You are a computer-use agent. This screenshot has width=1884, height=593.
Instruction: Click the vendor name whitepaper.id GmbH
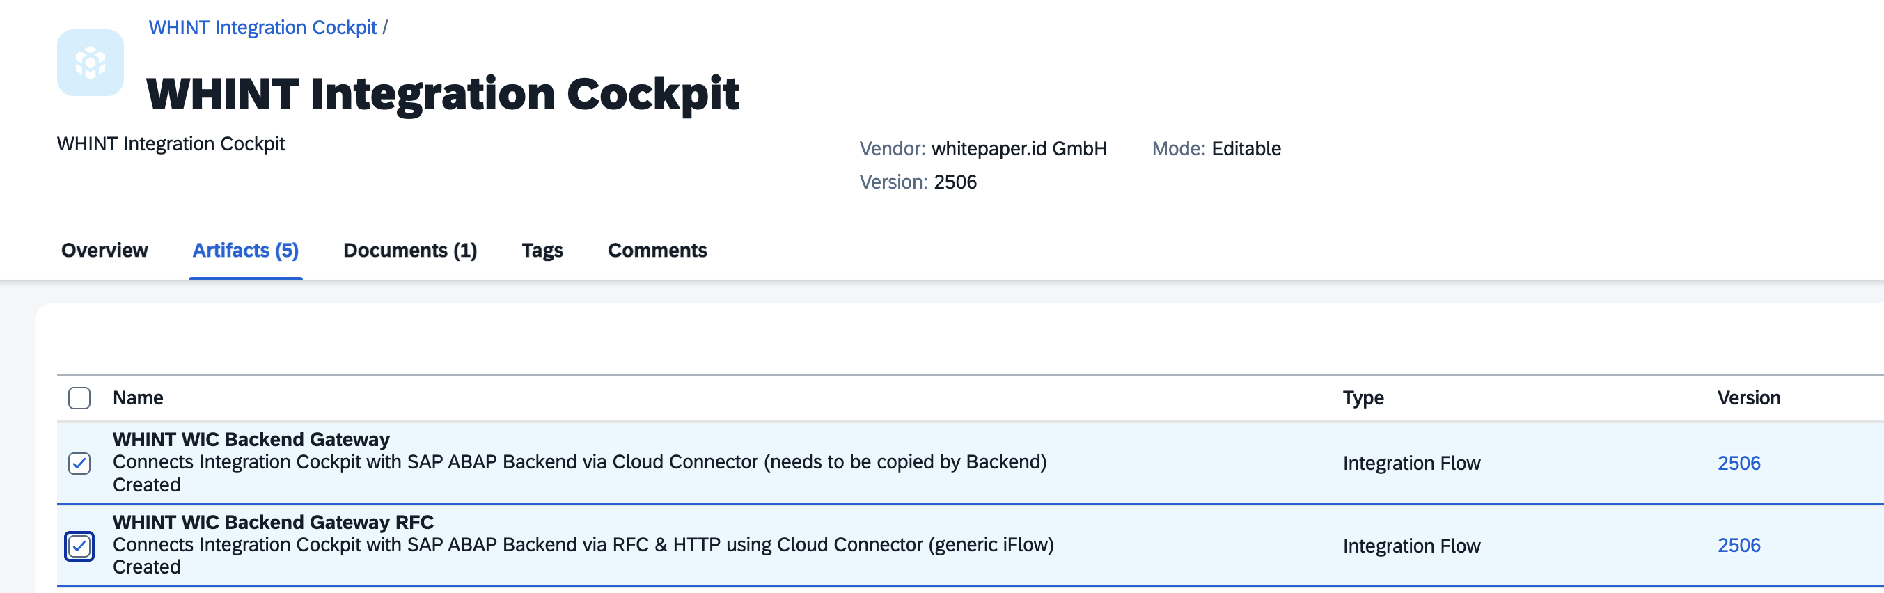point(1018,148)
